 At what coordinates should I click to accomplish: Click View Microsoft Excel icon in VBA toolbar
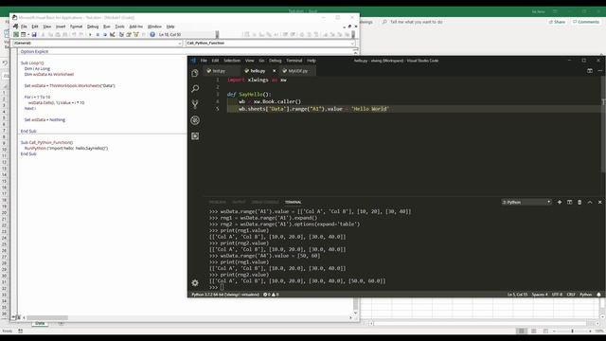coord(16,35)
